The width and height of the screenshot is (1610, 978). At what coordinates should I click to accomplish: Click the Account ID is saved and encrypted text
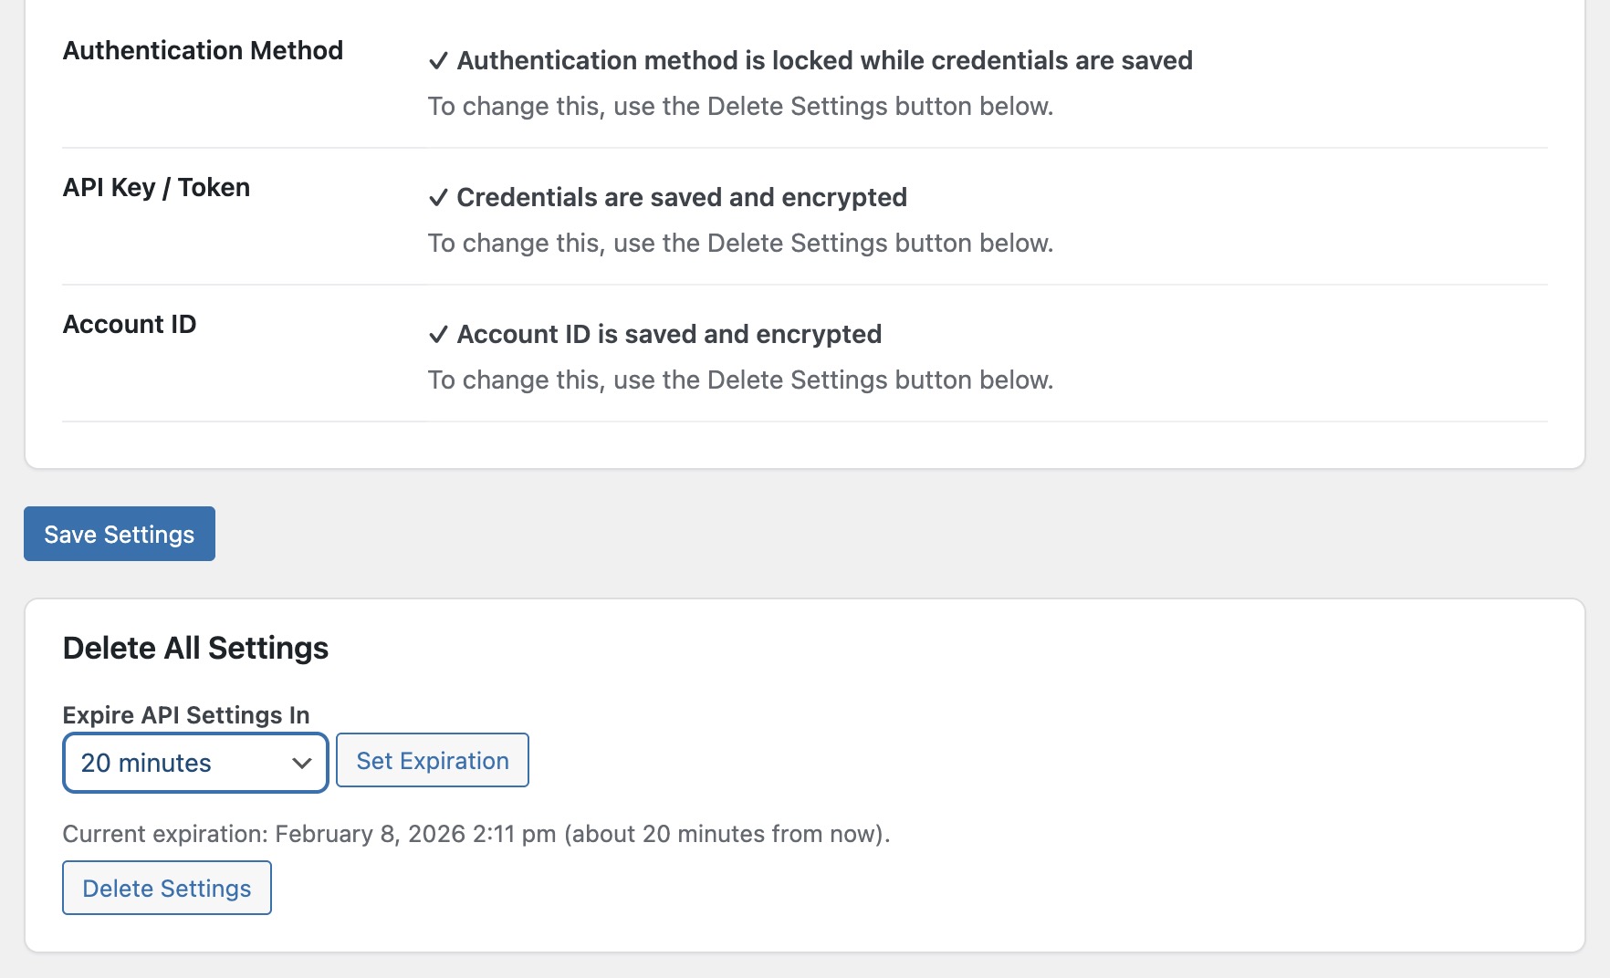669,334
